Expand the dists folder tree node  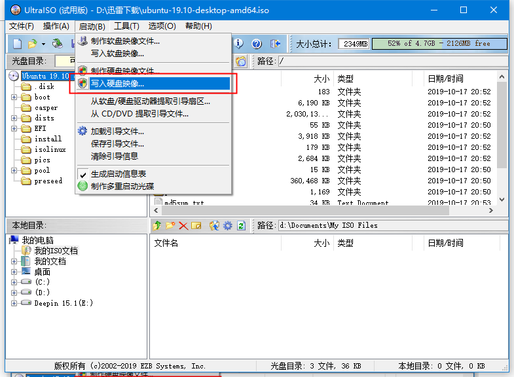14,118
